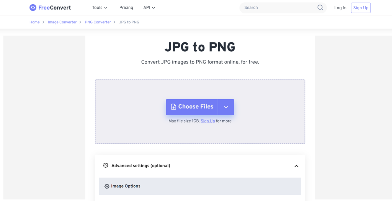Click the search magnifier icon
Image resolution: width=392 pixels, height=201 pixels.
point(320,8)
